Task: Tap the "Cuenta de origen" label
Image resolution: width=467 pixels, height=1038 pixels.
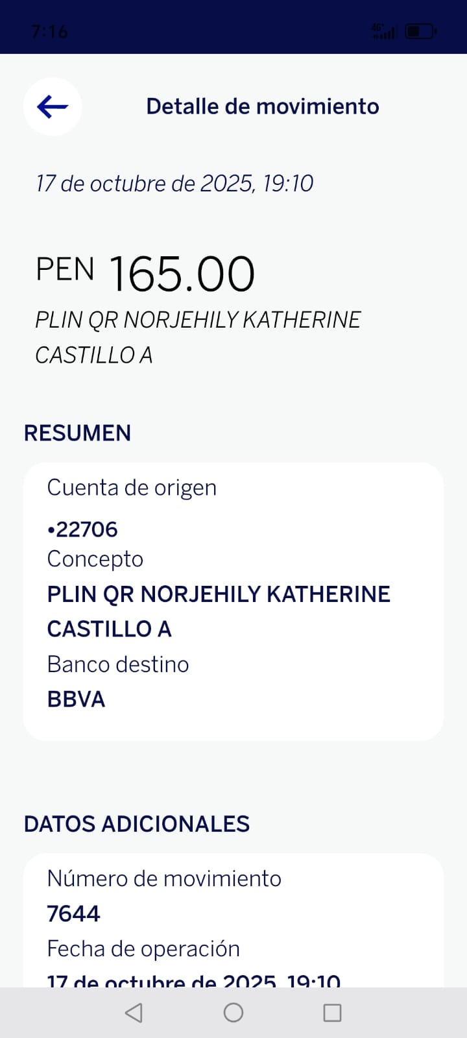Action: click(132, 488)
